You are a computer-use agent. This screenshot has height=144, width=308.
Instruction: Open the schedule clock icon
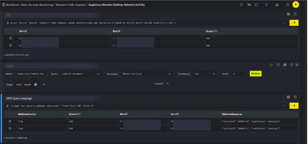(x=288, y=5)
